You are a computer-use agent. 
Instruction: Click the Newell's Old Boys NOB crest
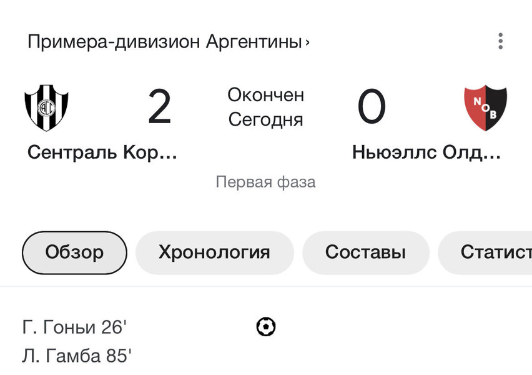[485, 107]
